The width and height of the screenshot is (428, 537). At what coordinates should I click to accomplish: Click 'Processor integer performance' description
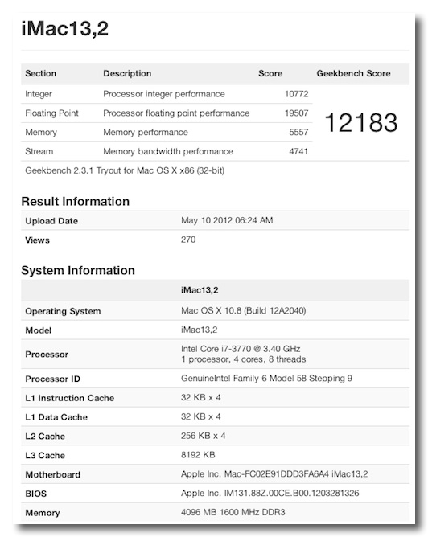[164, 94]
